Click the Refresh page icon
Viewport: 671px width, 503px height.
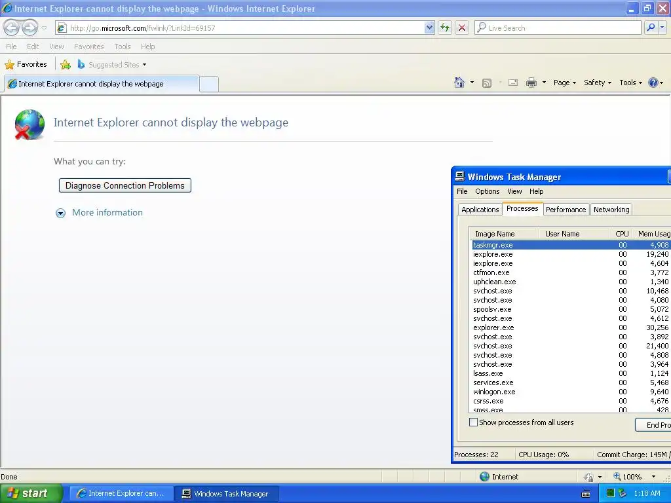click(x=445, y=28)
